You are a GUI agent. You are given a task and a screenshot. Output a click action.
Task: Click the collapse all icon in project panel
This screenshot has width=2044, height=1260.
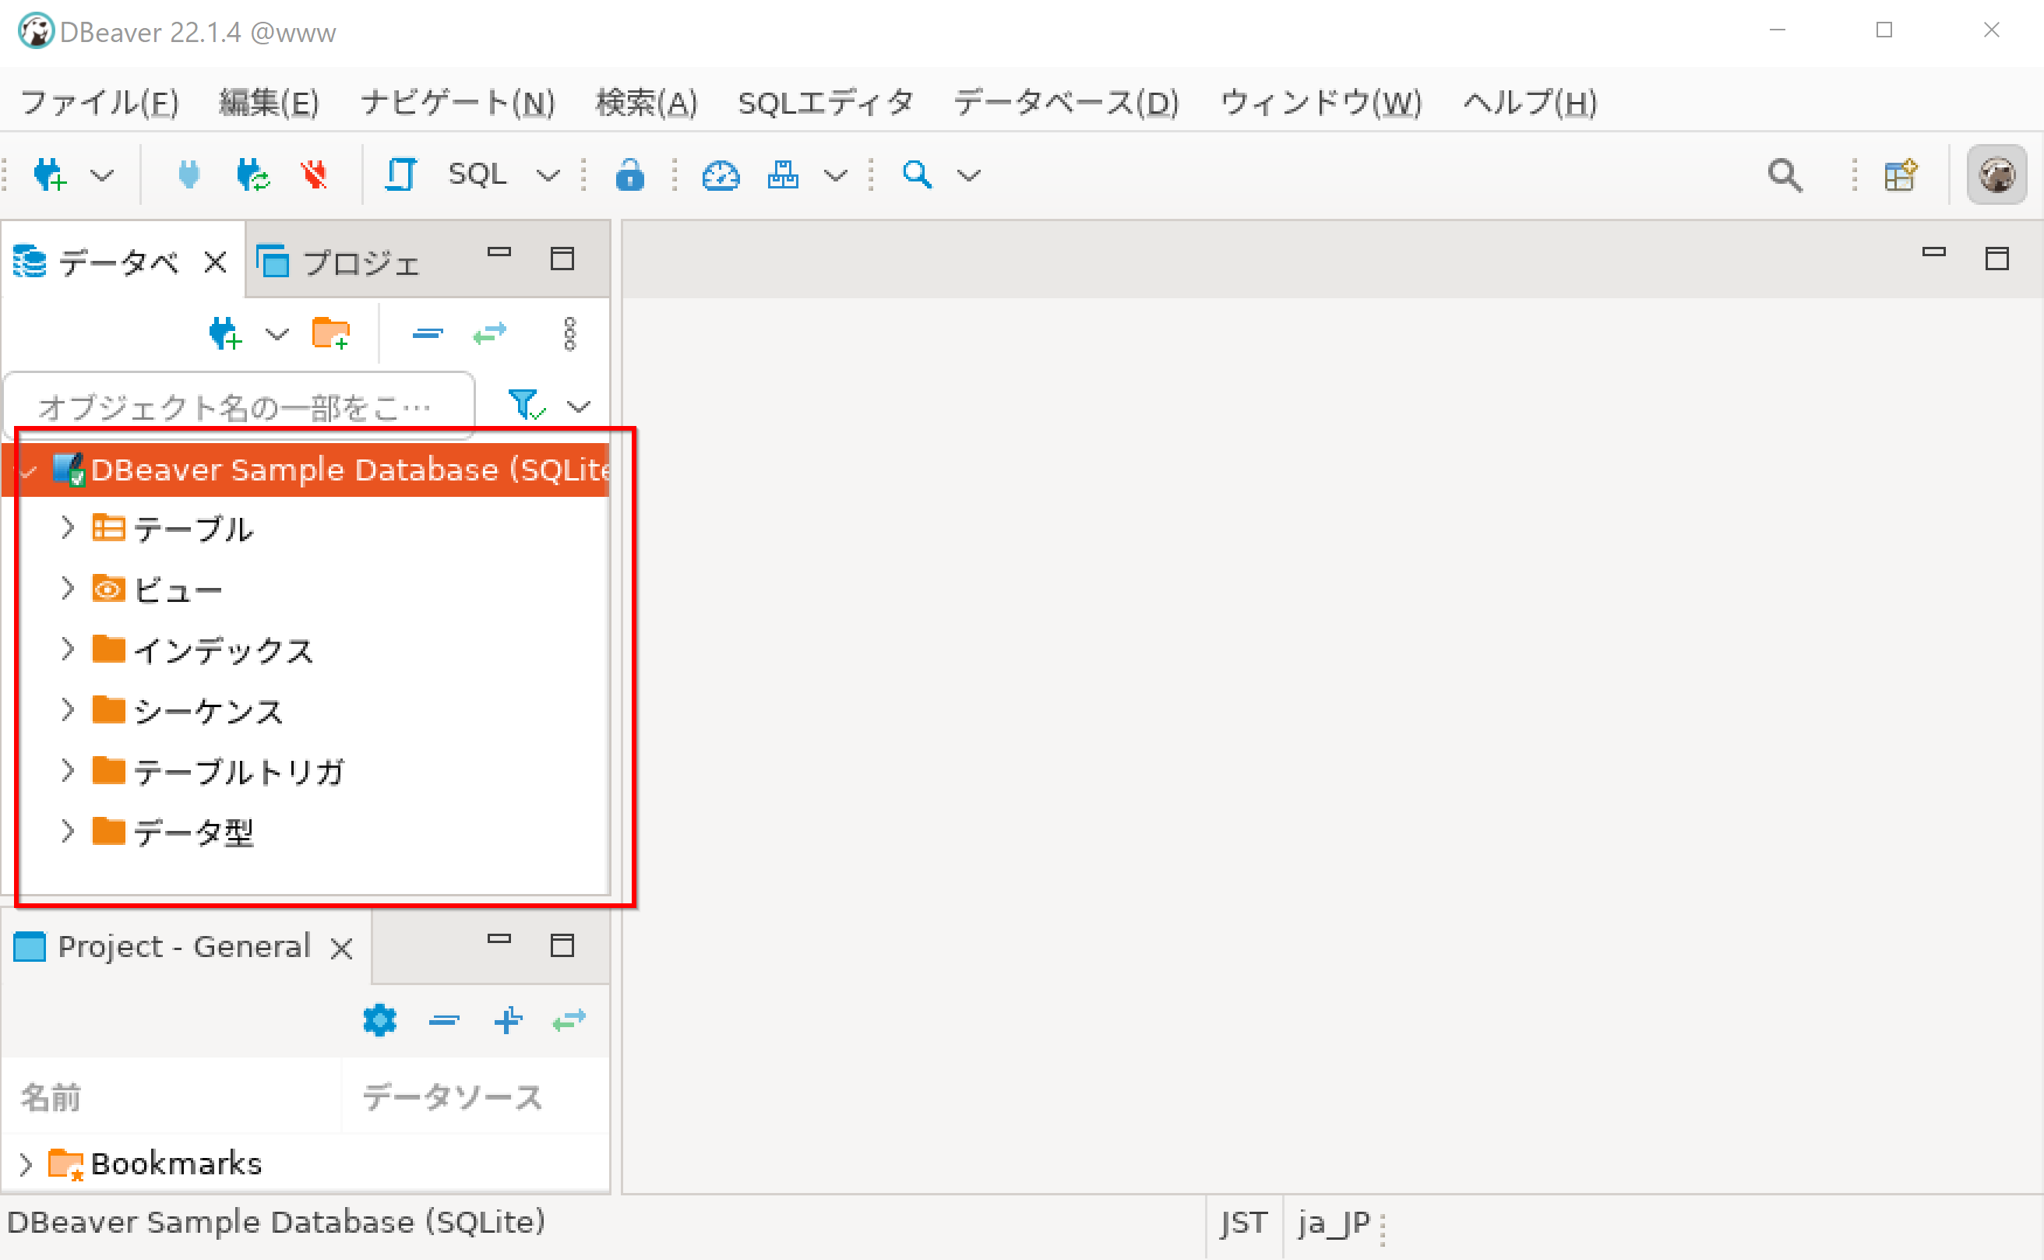pos(443,1020)
